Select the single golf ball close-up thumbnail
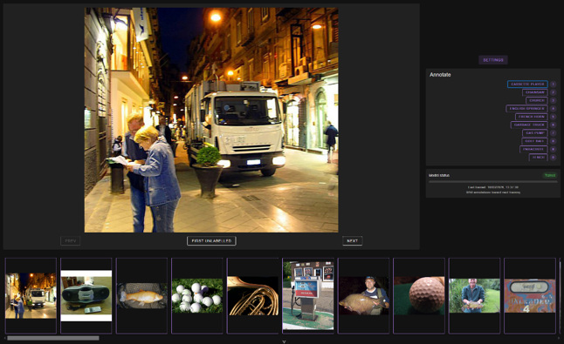This screenshot has width=564, height=344. click(419, 295)
